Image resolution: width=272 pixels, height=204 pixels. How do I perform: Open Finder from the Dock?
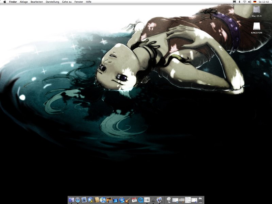[71, 200]
